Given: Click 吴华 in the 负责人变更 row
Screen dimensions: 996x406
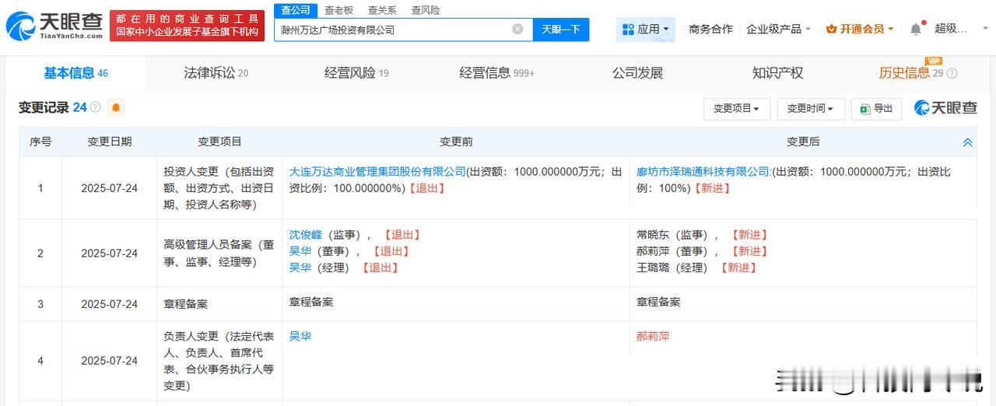Looking at the screenshot, I should pos(300,337).
